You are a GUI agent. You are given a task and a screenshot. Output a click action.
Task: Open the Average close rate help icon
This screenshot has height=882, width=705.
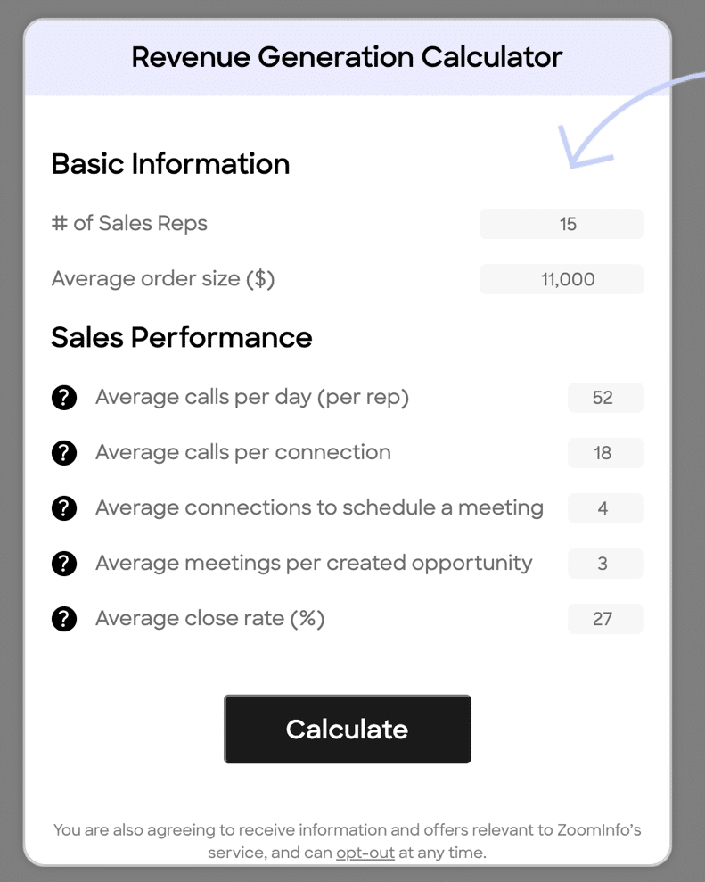point(64,619)
